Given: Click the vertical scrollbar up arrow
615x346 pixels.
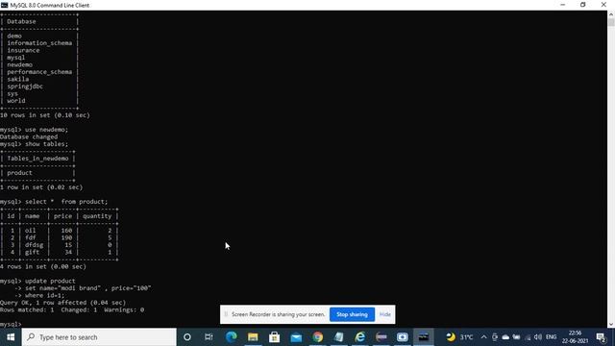Looking at the screenshot, I should pos(611,13).
